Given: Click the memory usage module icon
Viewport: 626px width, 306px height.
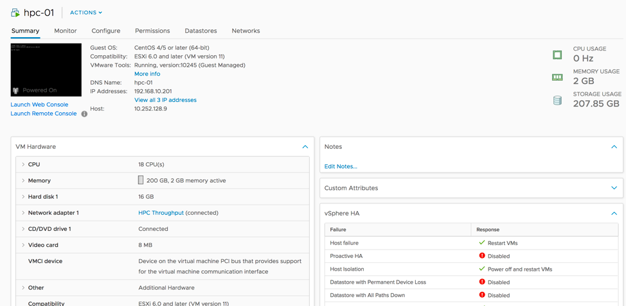Looking at the screenshot, I should click(x=557, y=78).
